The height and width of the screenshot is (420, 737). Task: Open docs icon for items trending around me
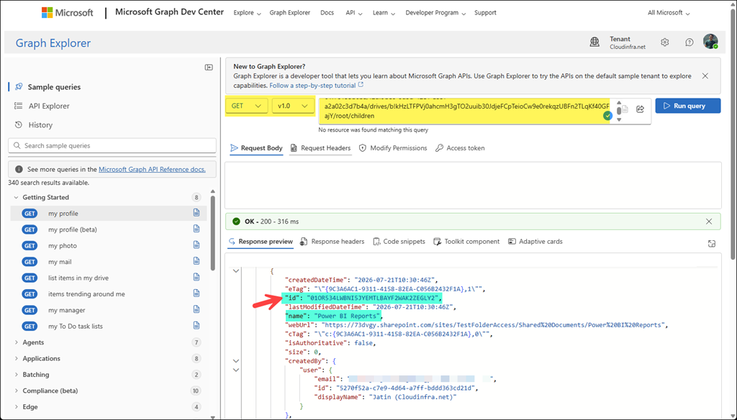click(196, 293)
